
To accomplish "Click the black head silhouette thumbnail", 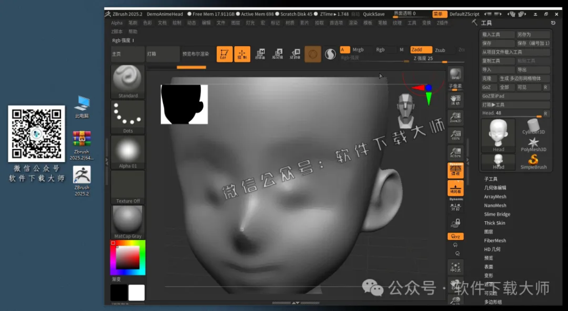I will click(x=184, y=105).
